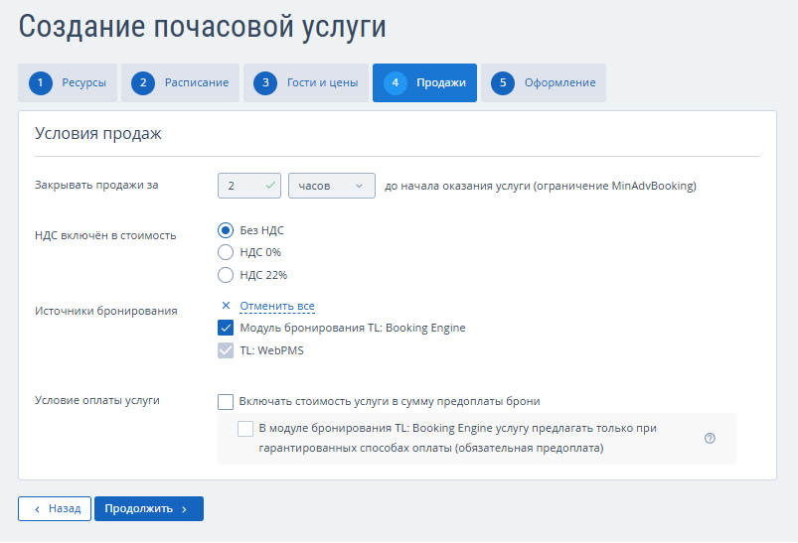Go to step 3 Гости и цены
Screen dimensions: 798x543
pos(306,82)
